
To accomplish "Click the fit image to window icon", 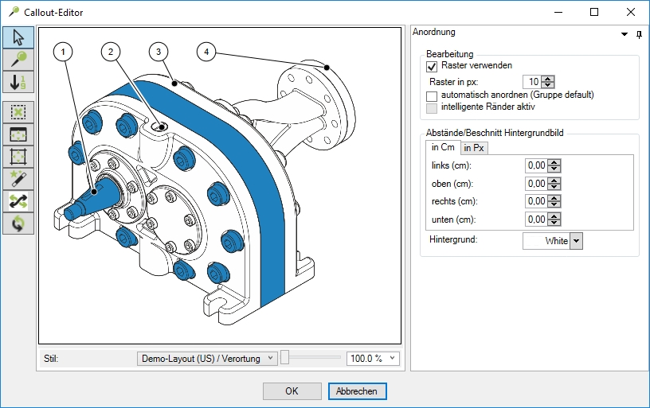I will pos(18,134).
